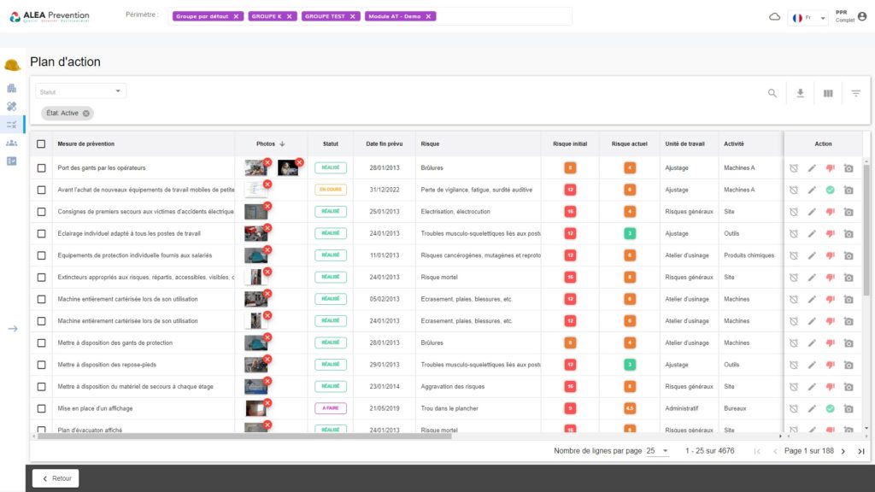875x492 pixels.
Task: Click the 'A FAIRE' status badge
Action: [x=331, y=408]
